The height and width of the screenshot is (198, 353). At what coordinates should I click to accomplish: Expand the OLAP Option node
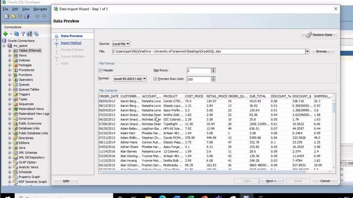point(10,162)
